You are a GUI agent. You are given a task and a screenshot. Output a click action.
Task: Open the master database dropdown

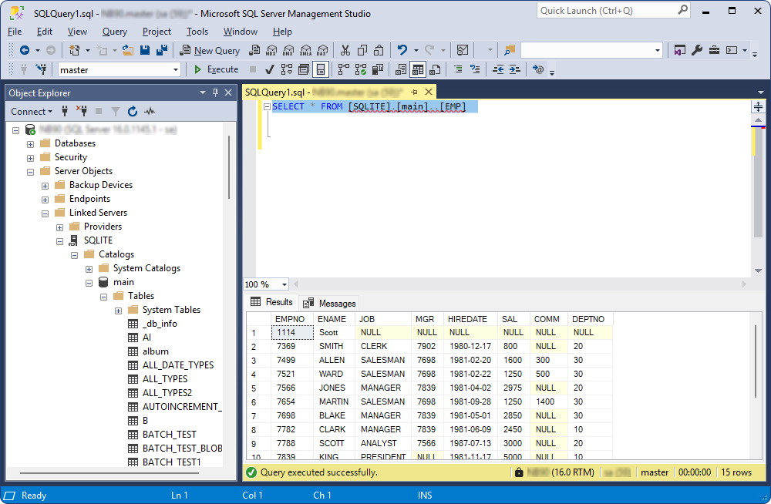pyautogui.click(x=175, y=69)
